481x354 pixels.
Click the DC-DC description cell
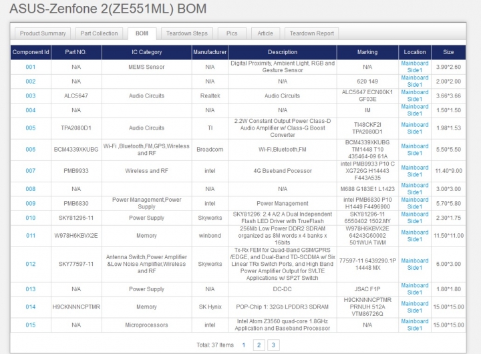pyautogui.click(x=283, y=289)
